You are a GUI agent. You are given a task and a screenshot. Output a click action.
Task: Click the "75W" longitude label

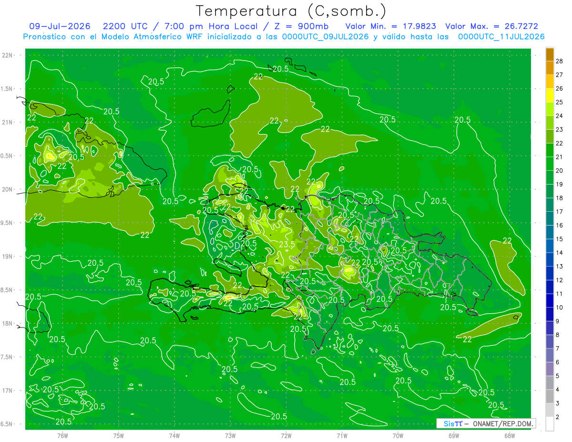(x=119, y=435)
